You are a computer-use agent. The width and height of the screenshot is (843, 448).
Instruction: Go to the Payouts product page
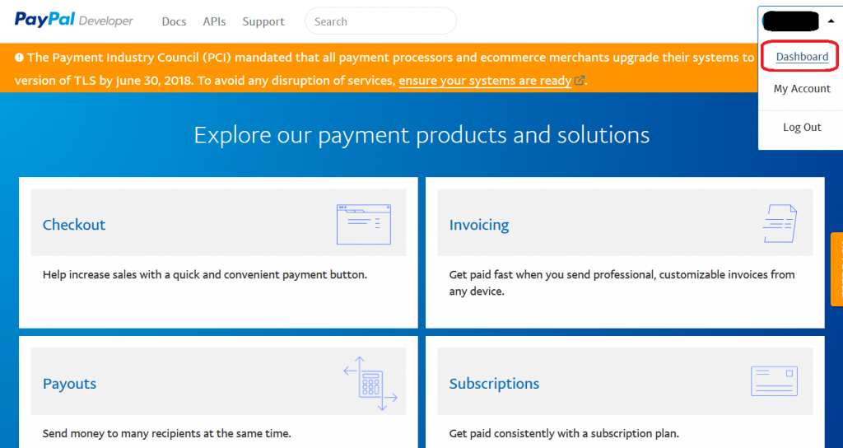(69, 384)
